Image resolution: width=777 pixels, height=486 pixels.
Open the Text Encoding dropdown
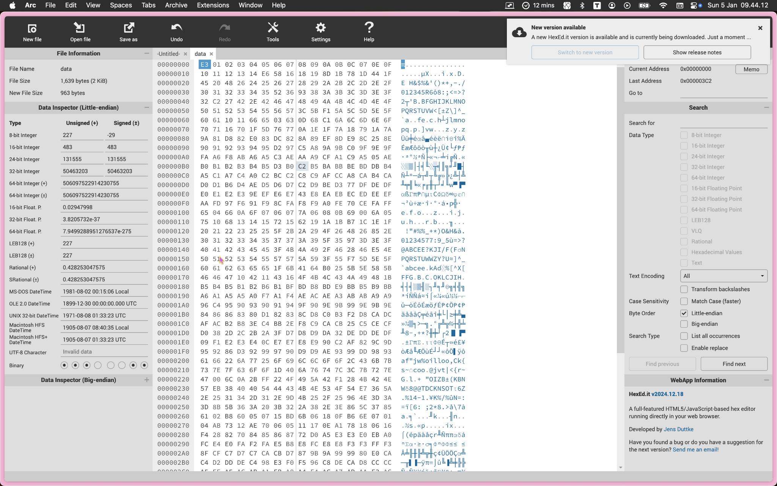click(x=724, y=276)
